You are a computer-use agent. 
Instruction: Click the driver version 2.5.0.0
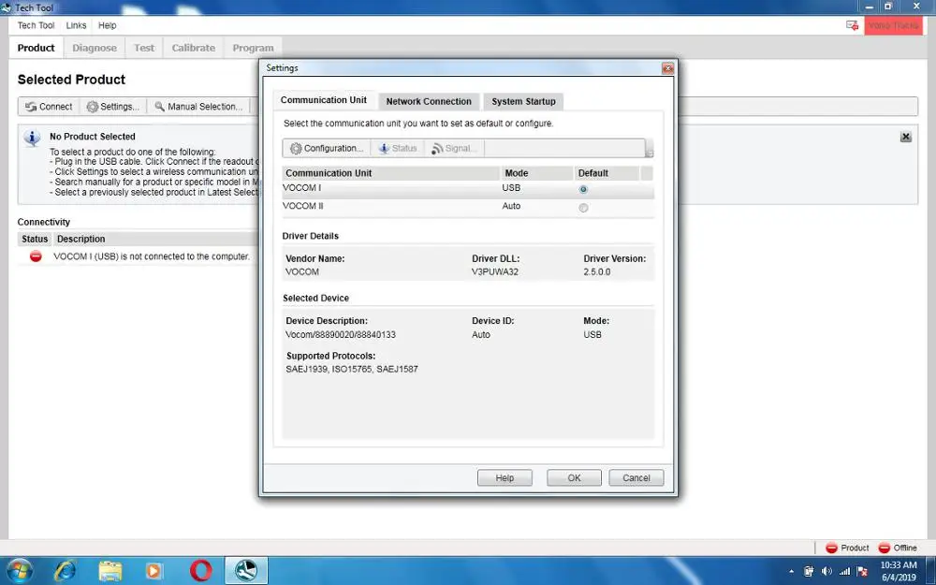pyautogui.click(x=597, y=271)
